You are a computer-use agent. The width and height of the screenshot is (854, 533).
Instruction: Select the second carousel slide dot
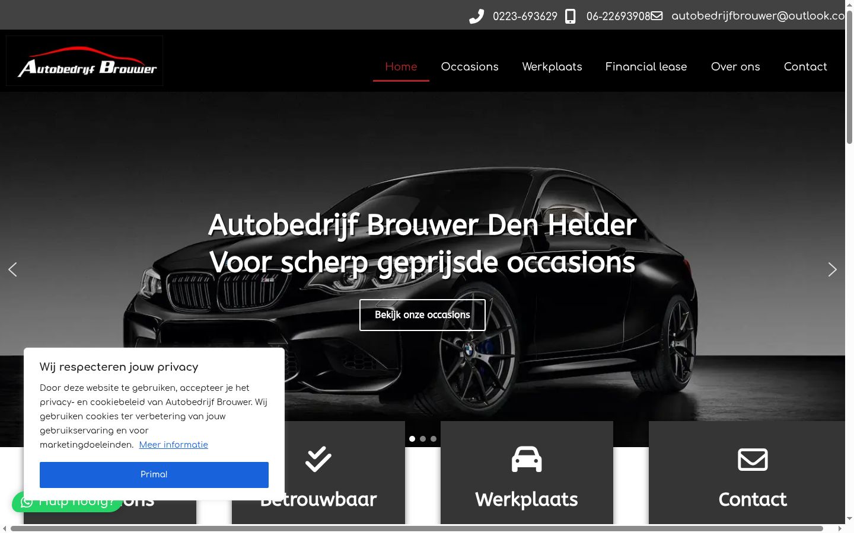(x=423, y=439)
